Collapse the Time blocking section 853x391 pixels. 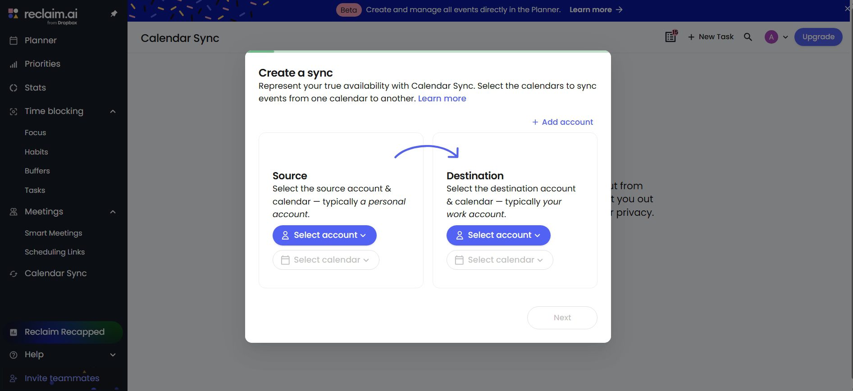point(113,111)
